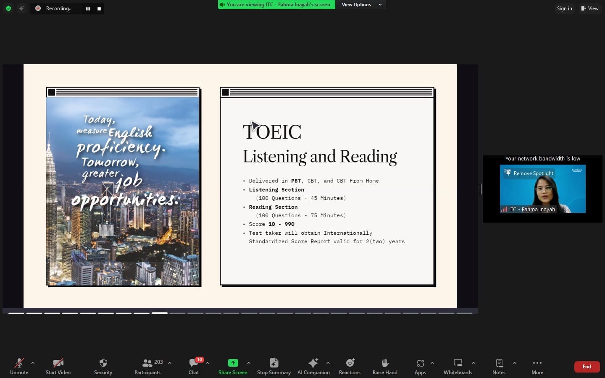Open audio options arrow beside Unmute
The height and width of the screenshot is (378, 605).
33,363
